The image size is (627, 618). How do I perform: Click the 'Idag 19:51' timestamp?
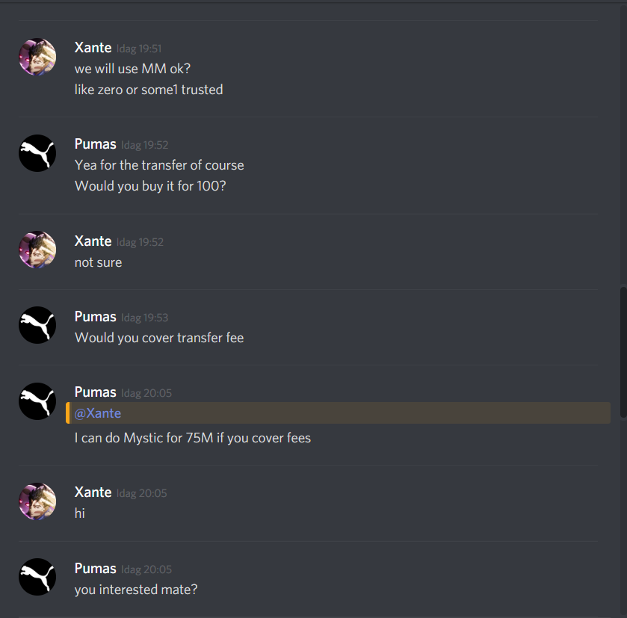tap(139, 49)
